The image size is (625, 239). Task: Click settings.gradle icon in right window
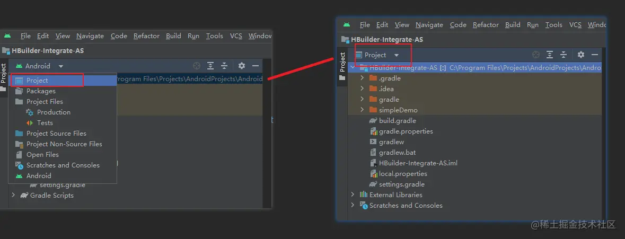point(373,184)
